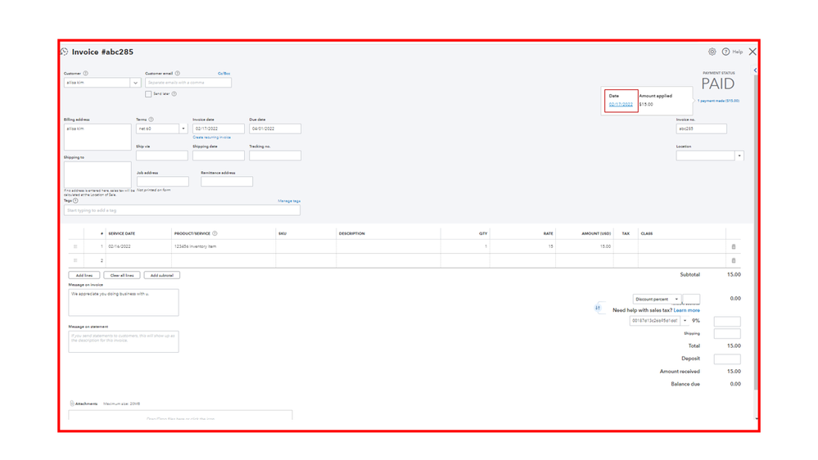
Task: Click the info icon next to Customer email
Action: 178,74
